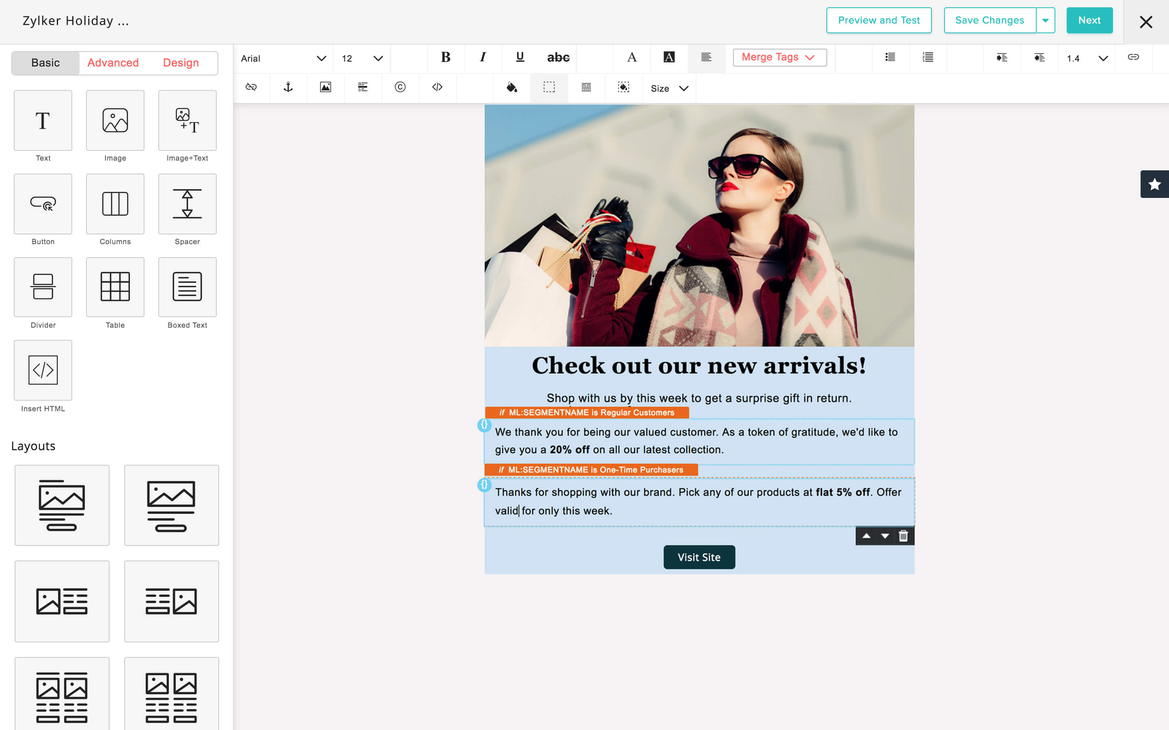The width and height of the screenshot is (1169, 730).
Task: Select the Image+Text component
Action: (x=188, y=121)
